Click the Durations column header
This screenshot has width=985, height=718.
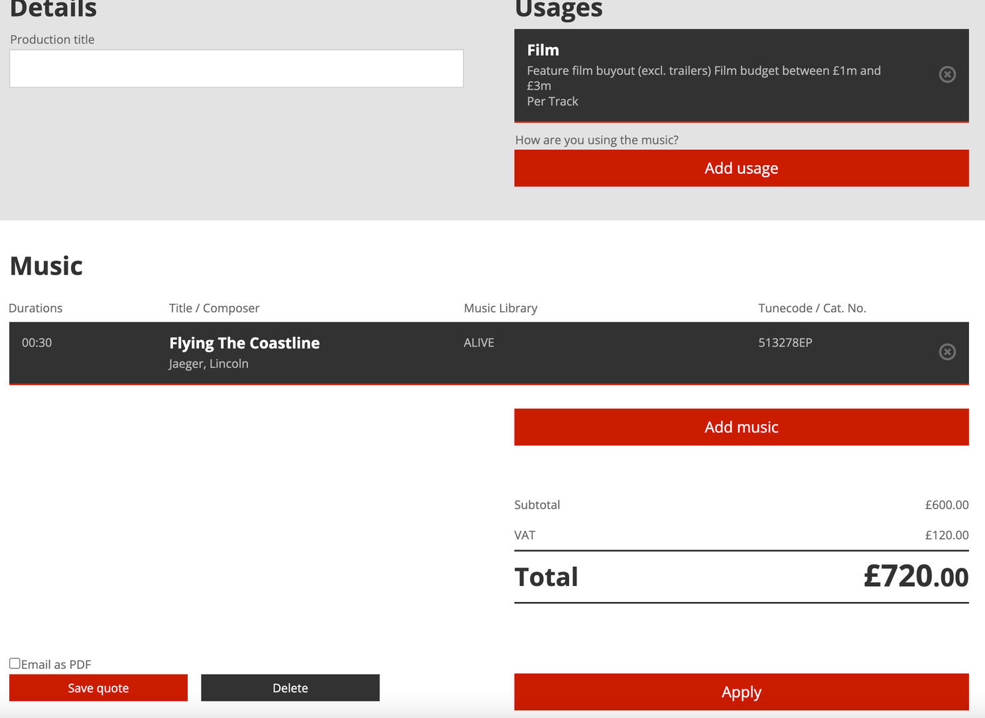point(35,308)
